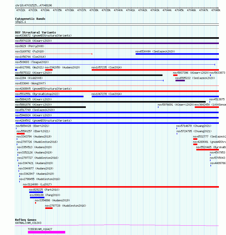Open nsv2797728 (Huddleston2016) red bar
The height and width of the screenshot is (235, 226).
coord(49,208)
